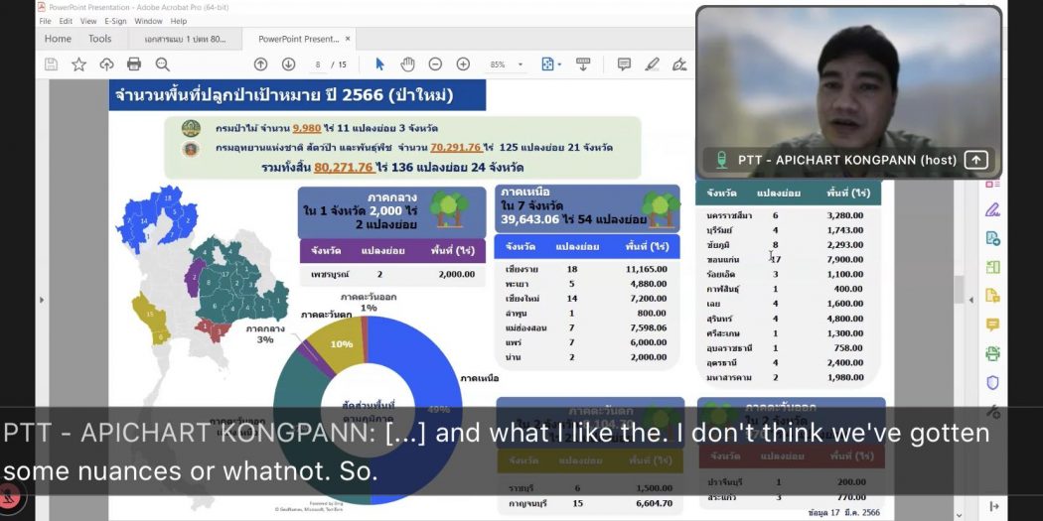Open the File menu
1043x521 pixels.
click(46, 21)
